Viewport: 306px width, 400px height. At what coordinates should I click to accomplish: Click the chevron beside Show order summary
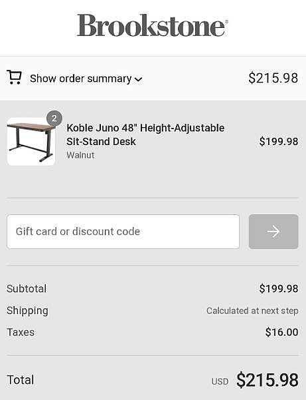tap(138, 79)
